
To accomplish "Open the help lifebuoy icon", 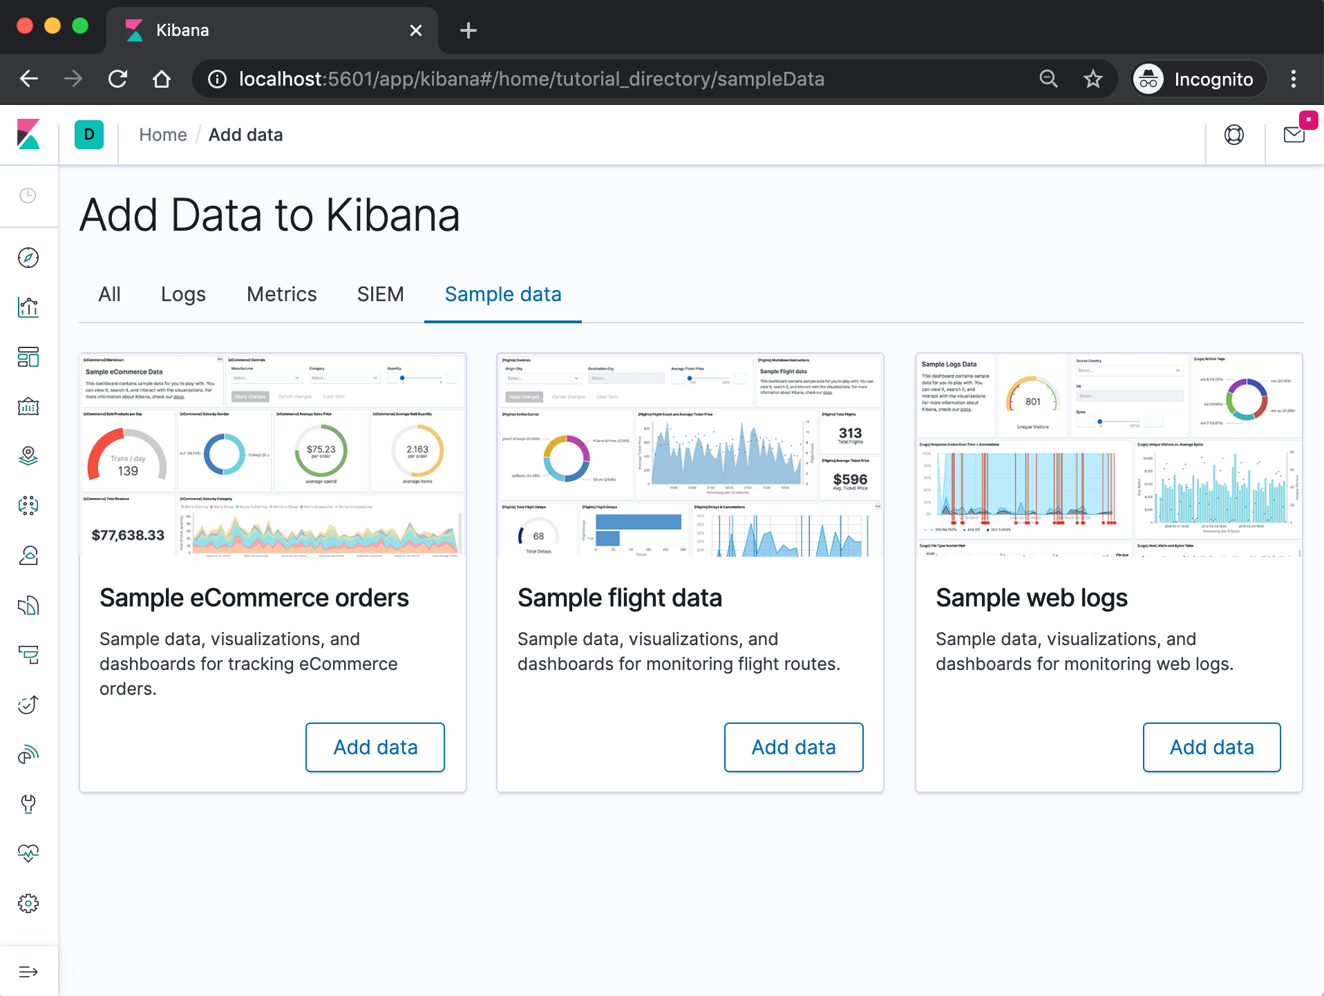I will (x=1234, y=135).
